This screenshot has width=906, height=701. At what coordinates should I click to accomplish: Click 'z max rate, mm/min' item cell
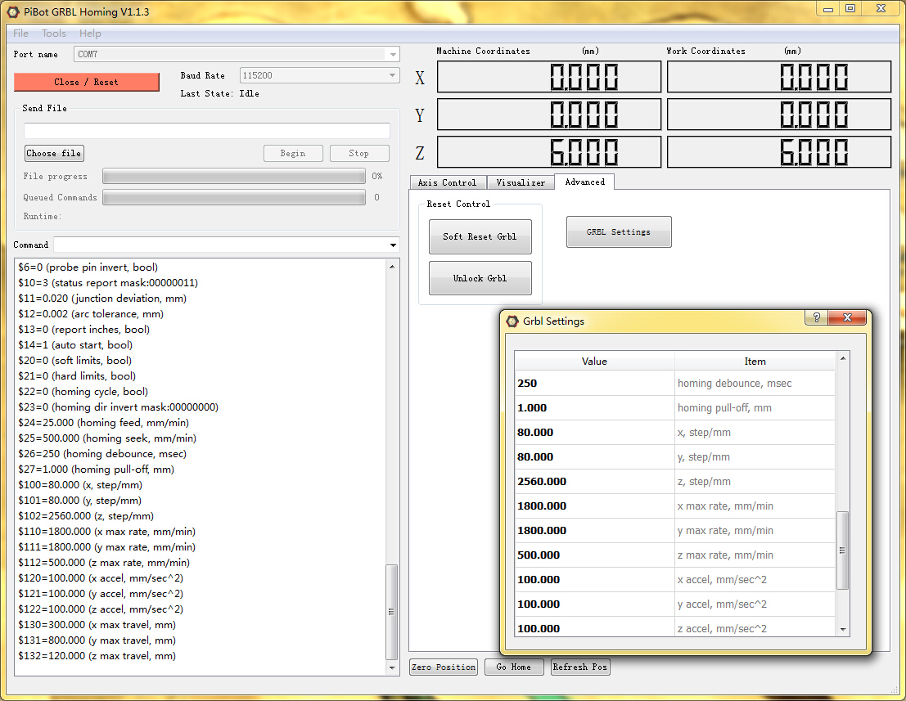point(755,555)
